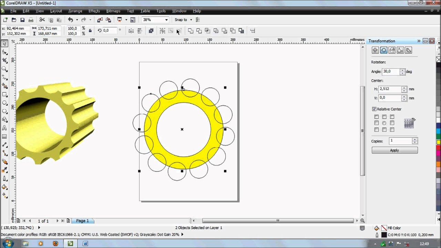The image size is (441, 248).
Task: Click the Import icon in the toolbar
Action: [100, 20]
